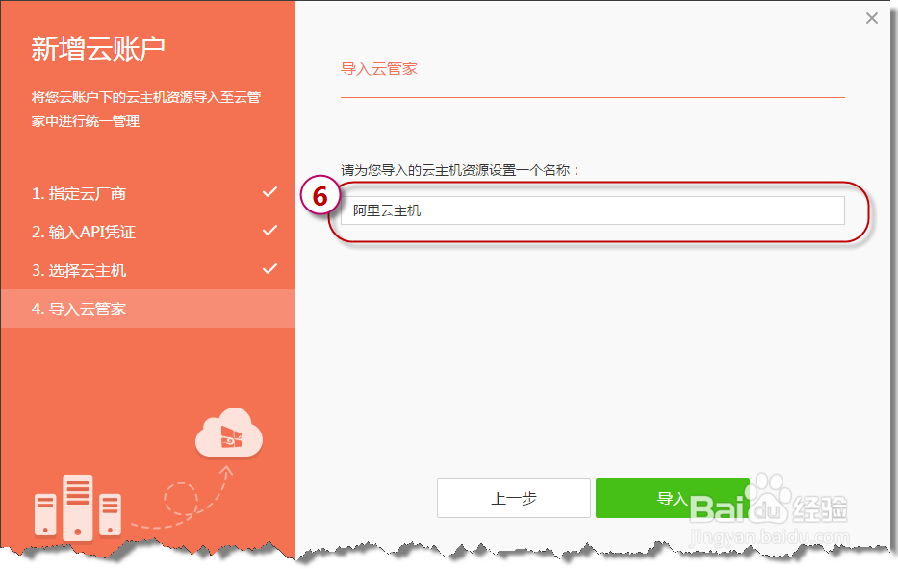This screenshot has width=898, height=569.
Task: Go back with the 上一步 button
Action: pos(514,498)
